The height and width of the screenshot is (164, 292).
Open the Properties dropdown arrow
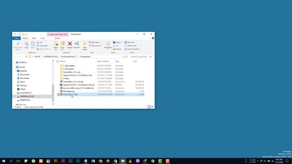click(108, 50)
